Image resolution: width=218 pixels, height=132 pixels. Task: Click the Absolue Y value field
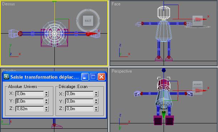pos(30,101)
